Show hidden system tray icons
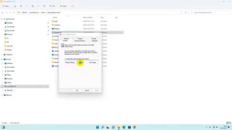The image size is (232, 130). (x=206, y=127)
